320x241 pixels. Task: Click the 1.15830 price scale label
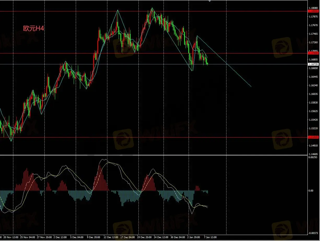313,103
